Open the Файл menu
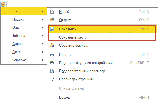Screen dimensions: 158x102 pos(24,11)
